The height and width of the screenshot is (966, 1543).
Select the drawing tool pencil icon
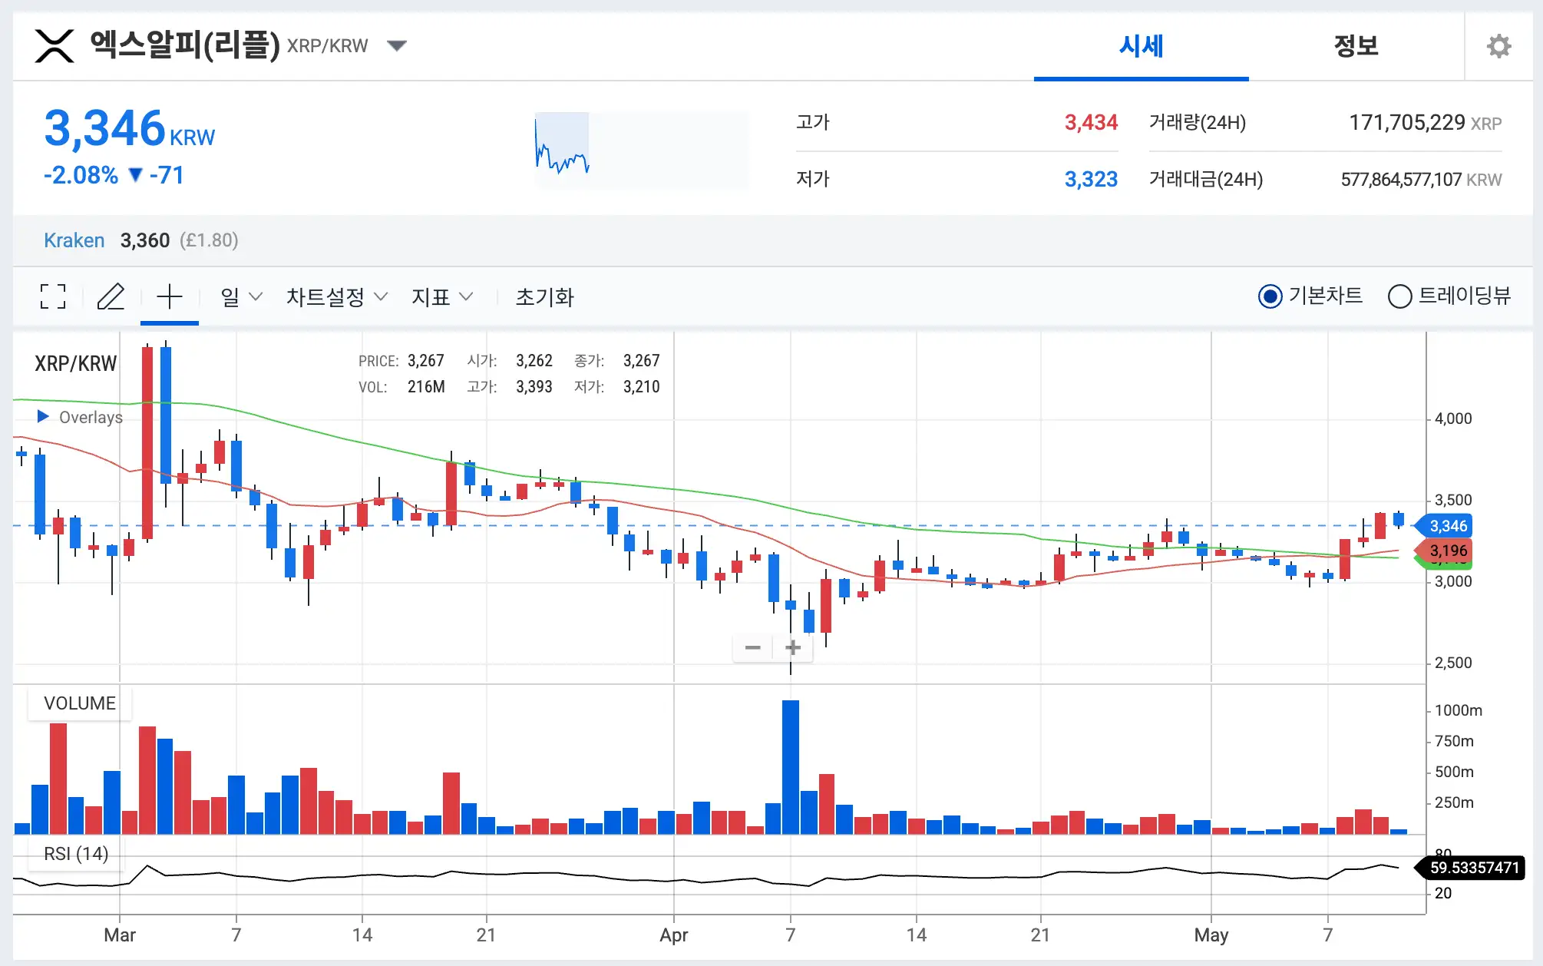coord(111,296)
